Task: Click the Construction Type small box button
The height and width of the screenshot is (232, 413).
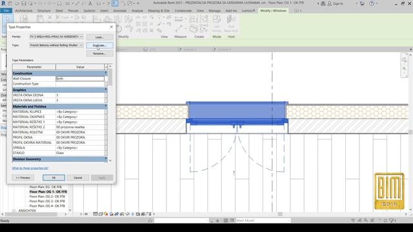Action: coord(106,84)
